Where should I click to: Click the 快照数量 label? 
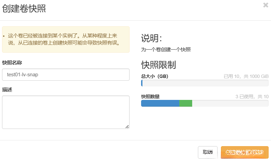pos(150,97)
